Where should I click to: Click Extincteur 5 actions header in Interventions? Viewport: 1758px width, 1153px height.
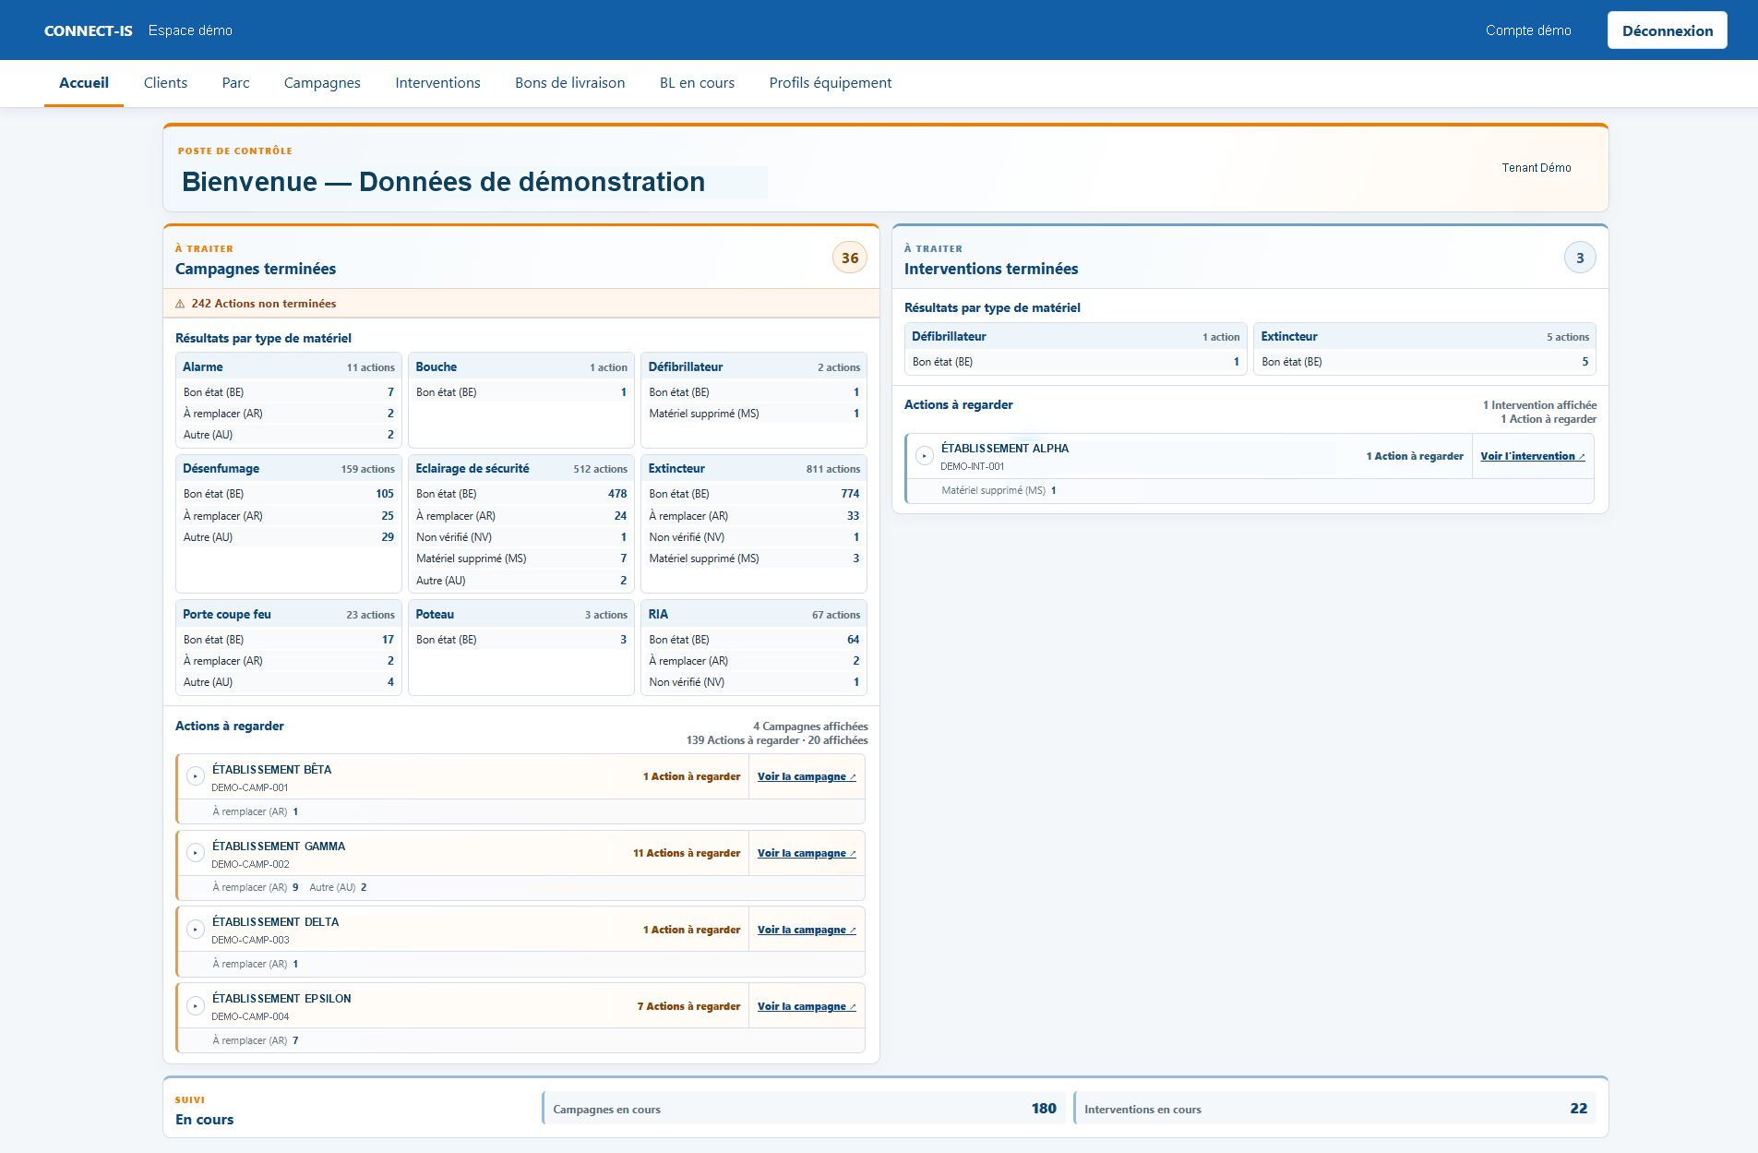click(1425, 336)
